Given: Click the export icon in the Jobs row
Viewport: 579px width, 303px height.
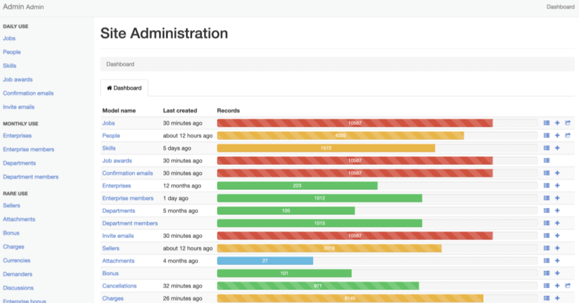Looking at the screenshot, I should [x=568, y=123].
